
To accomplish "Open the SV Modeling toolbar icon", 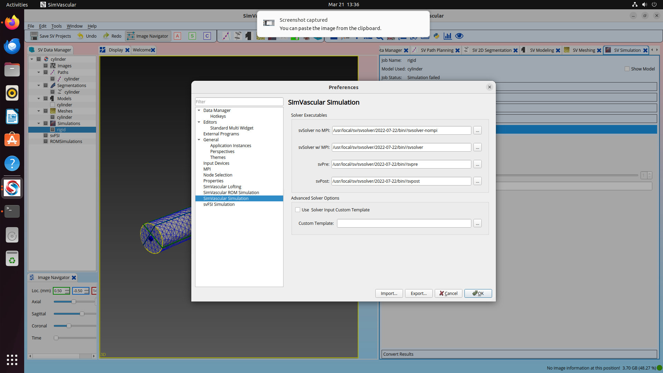I will [x=249, y=36].
